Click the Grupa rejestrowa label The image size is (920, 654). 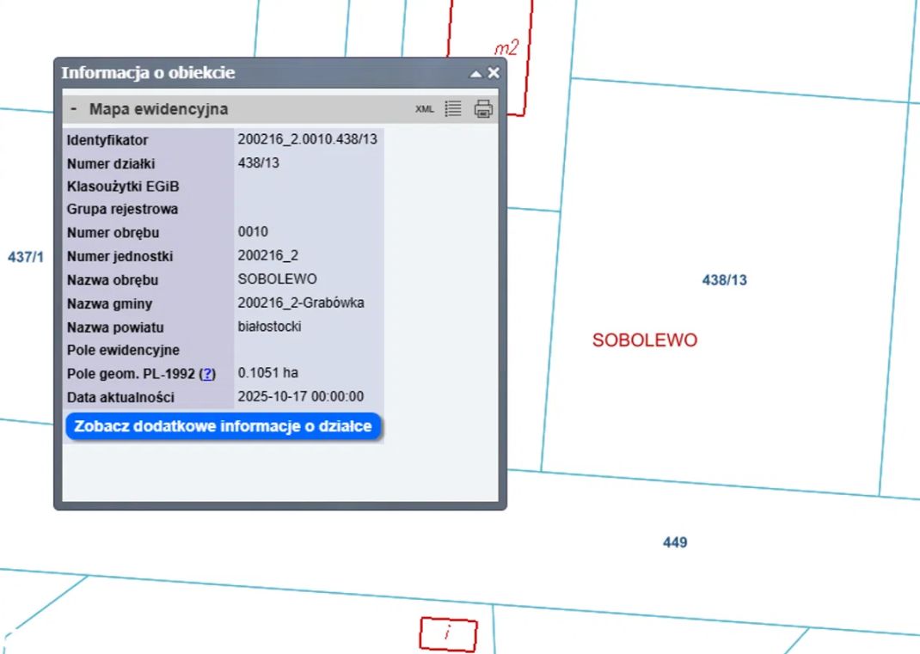coord(122,210)
